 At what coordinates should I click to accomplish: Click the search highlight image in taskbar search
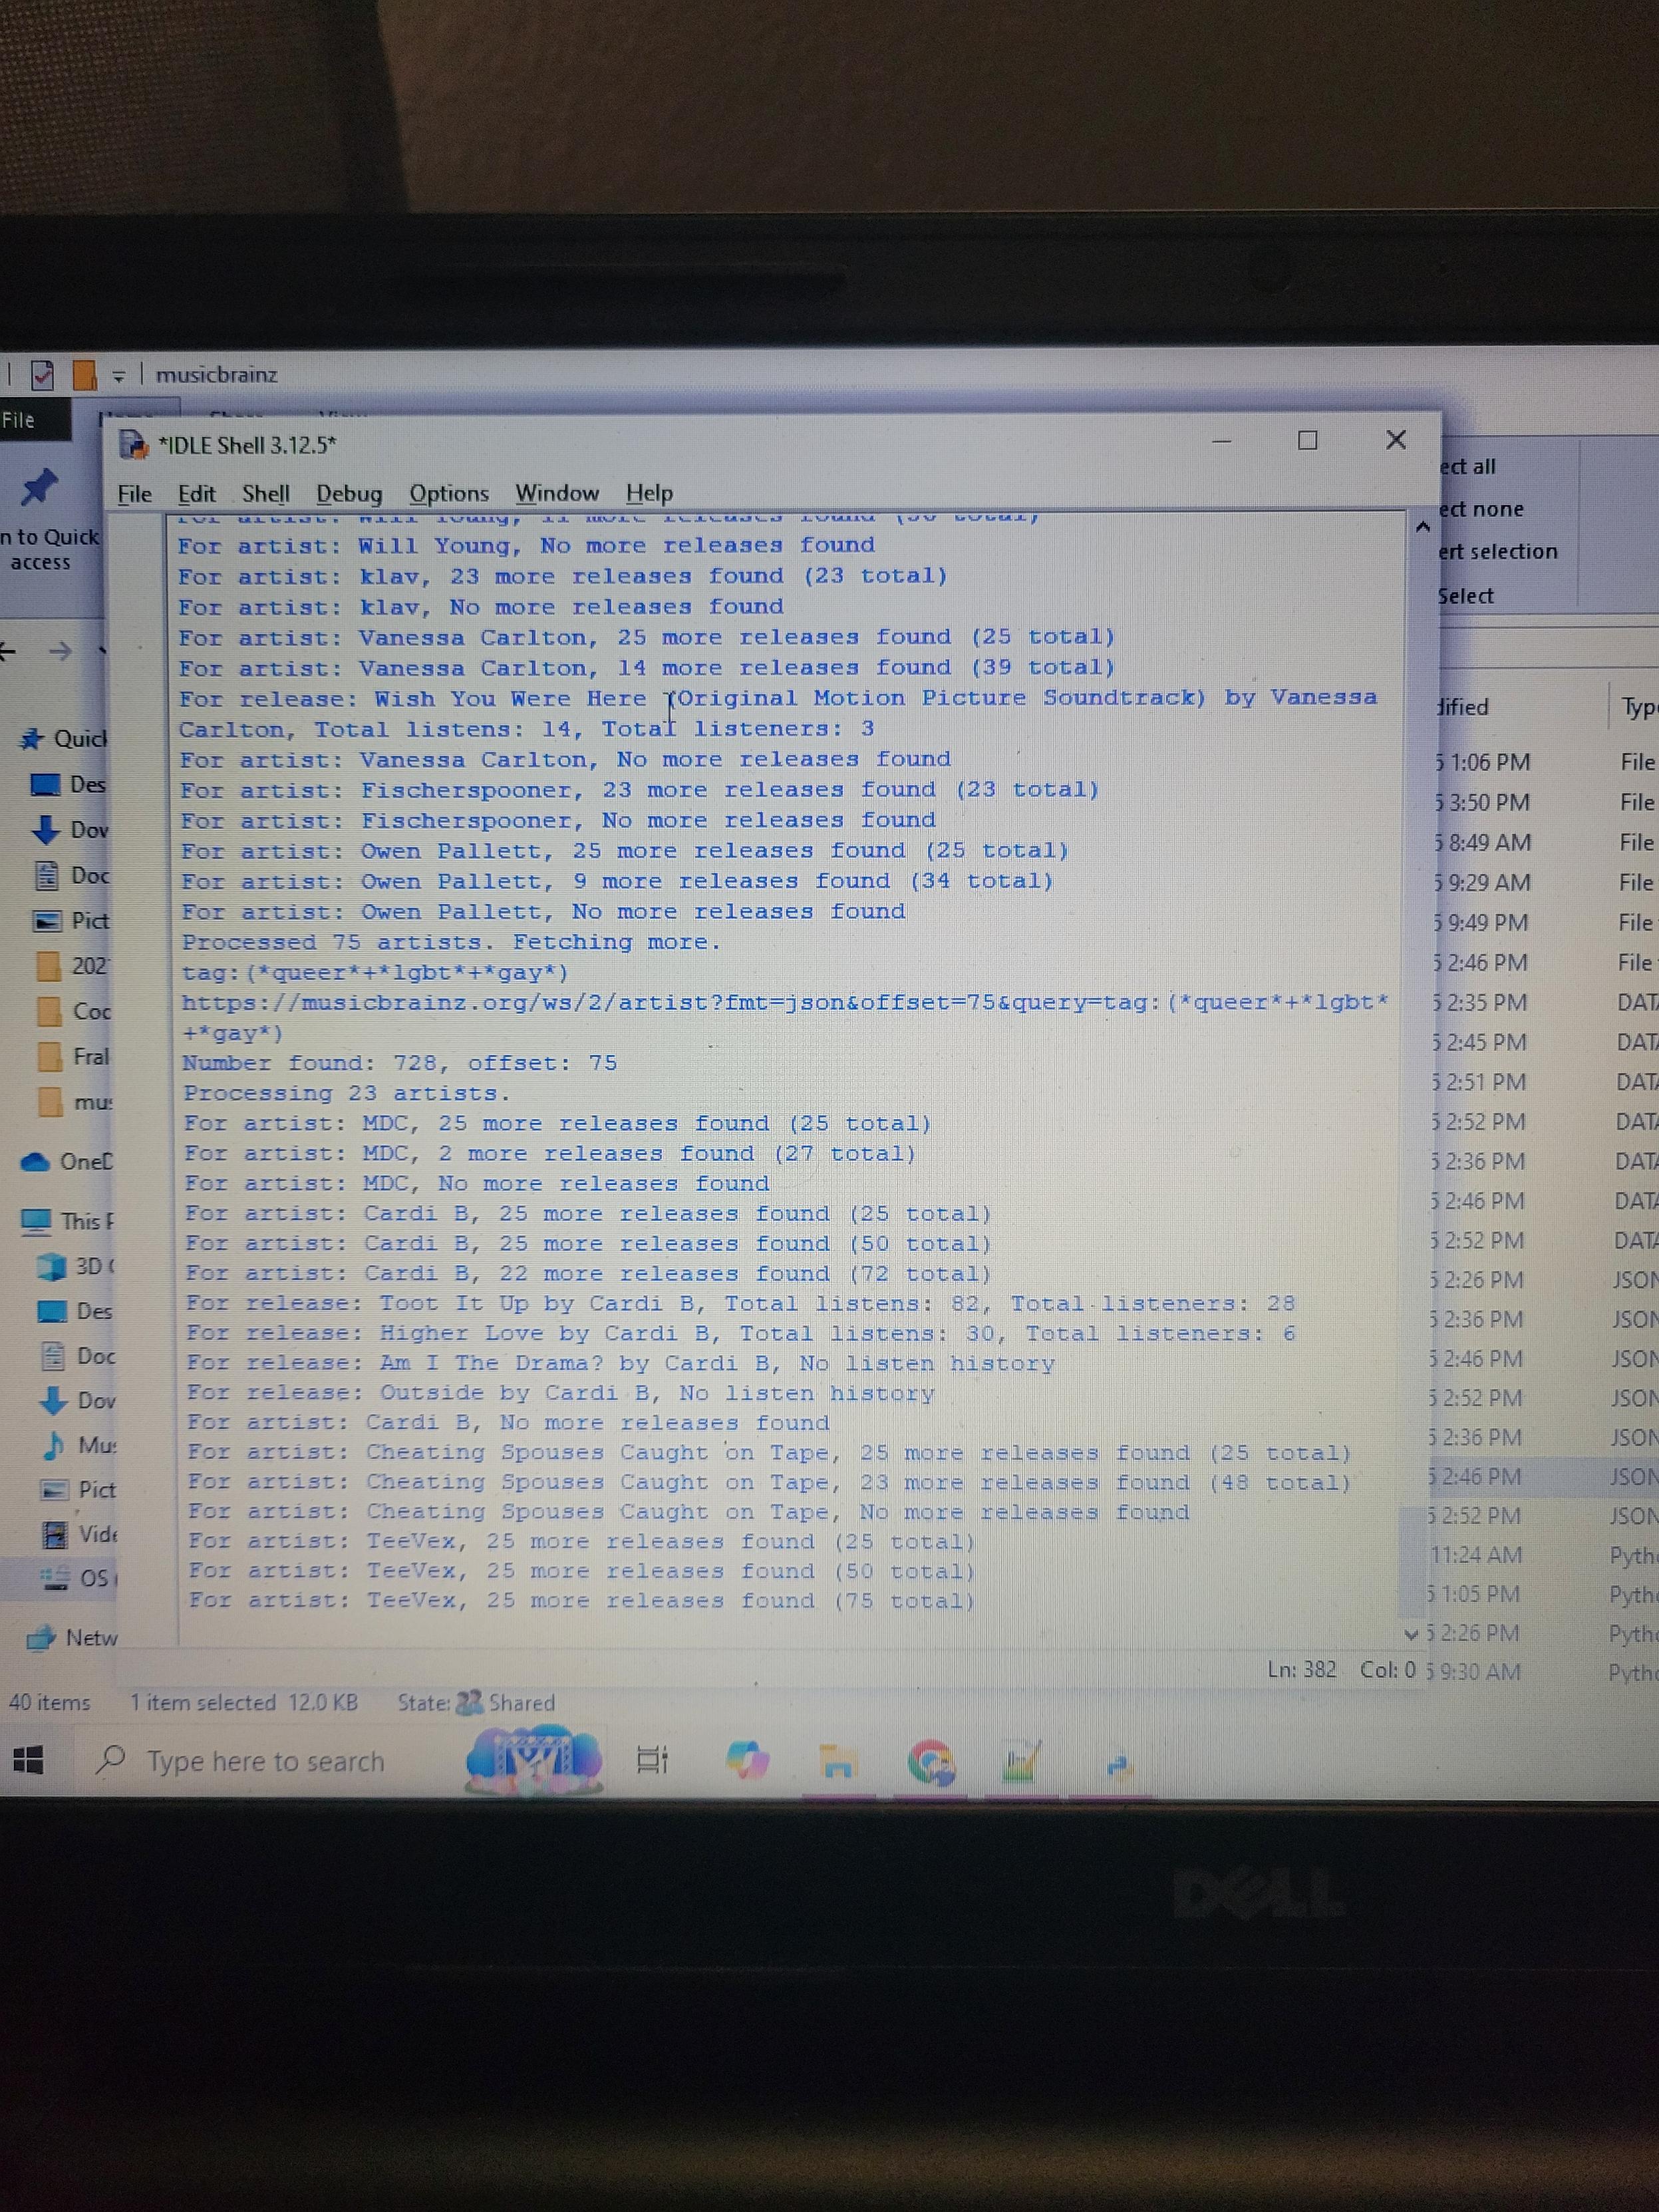(534, 1761)
